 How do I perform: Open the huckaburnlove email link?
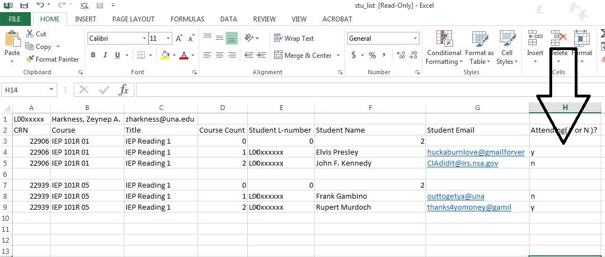tap(476, 152)
